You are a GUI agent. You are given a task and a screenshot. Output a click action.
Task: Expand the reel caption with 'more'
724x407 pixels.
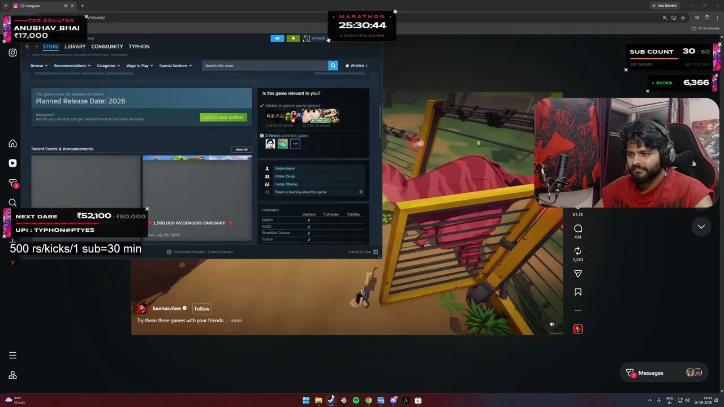pos(236,321)
